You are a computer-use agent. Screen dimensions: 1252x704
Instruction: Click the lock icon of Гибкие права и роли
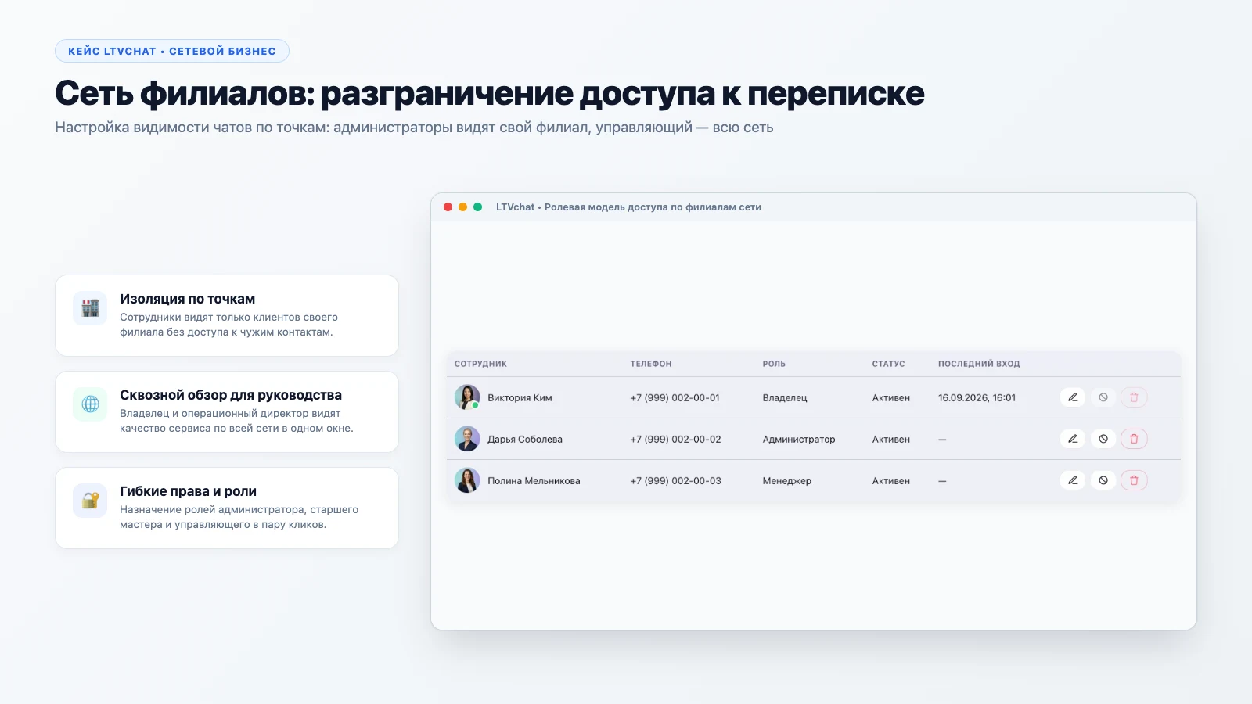pyautogui.click(x=90, y=501)
